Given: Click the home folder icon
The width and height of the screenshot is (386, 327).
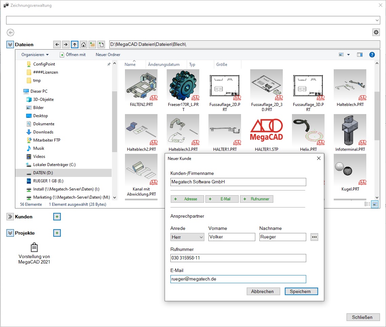Looking at the screenshot, I should coord(84,44).
